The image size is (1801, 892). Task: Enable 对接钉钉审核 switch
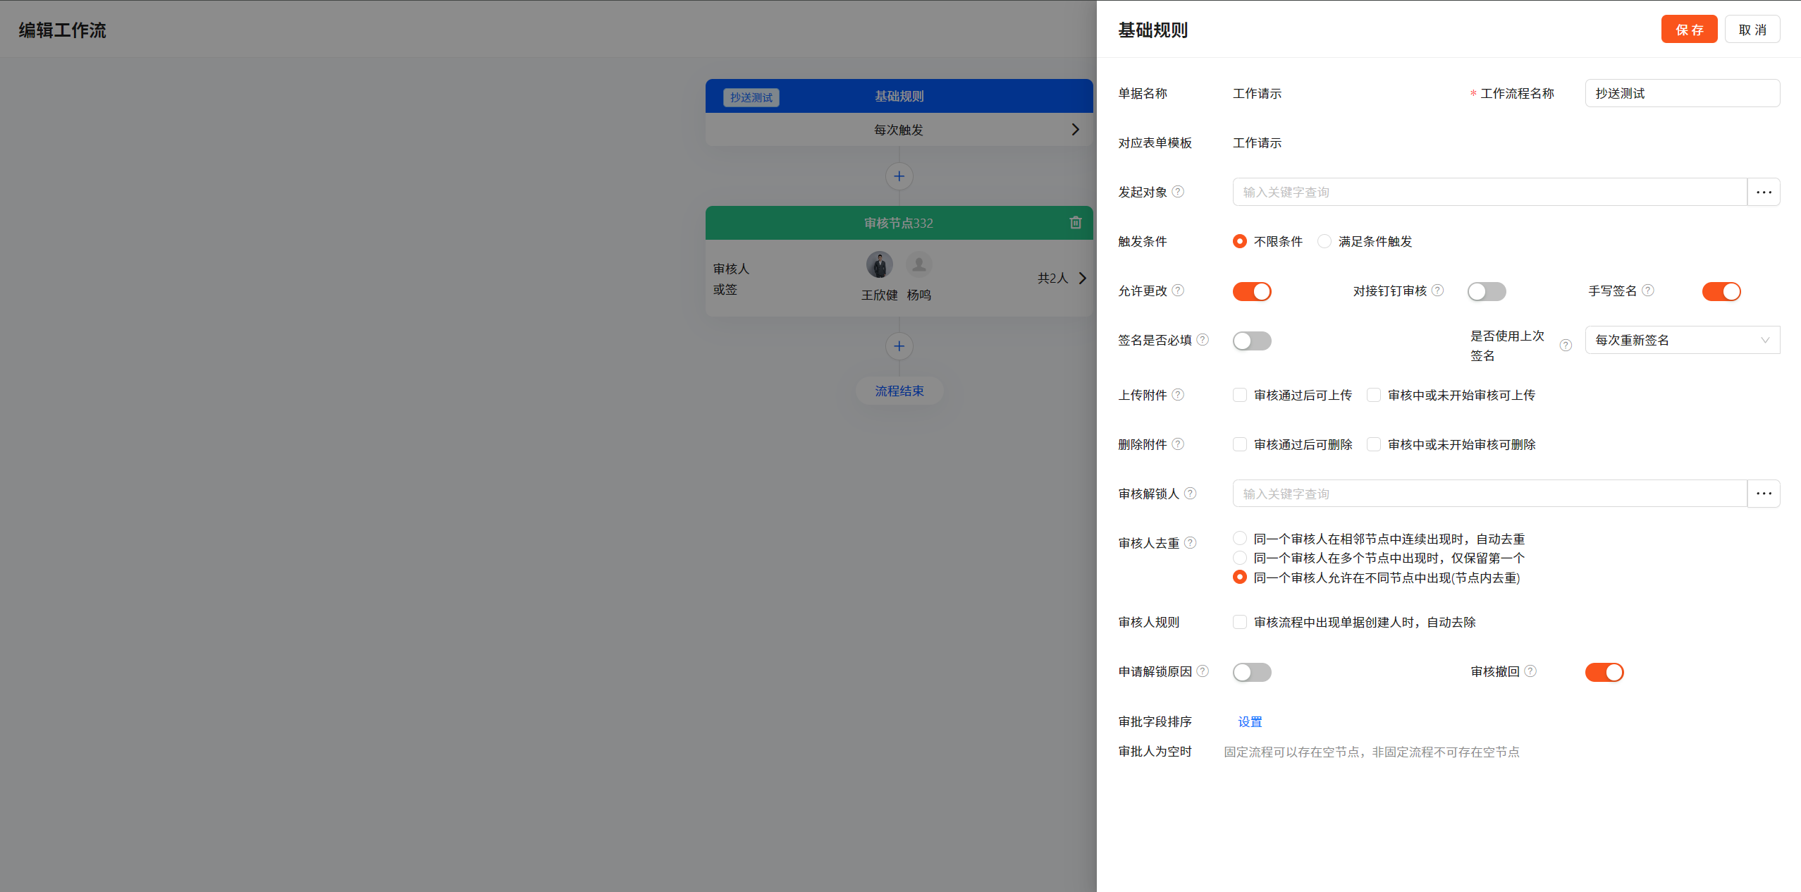pos(1487,291)
